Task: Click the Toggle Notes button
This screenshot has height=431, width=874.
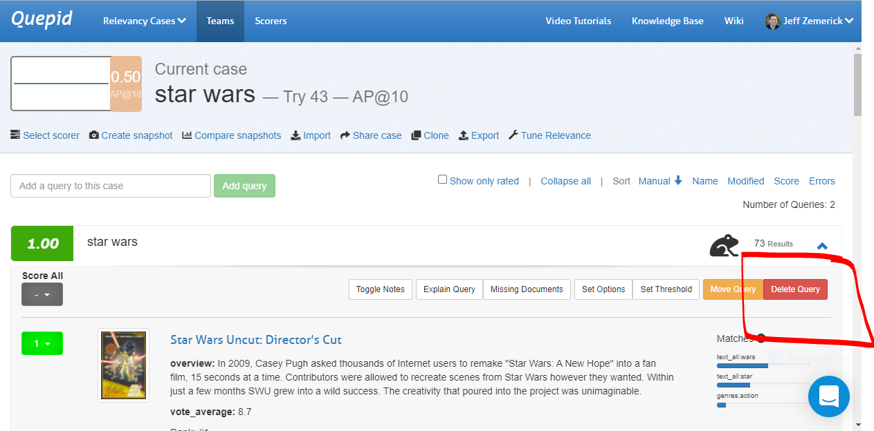Action: [x=381, y=289]
